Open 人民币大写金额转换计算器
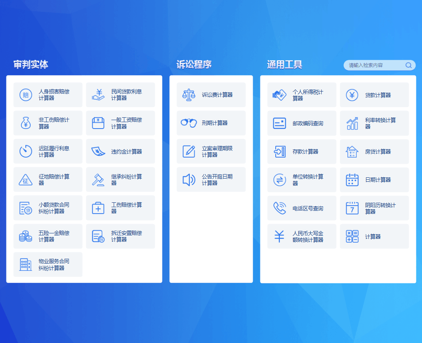The width and height of the screenshot is (422, 343). tap(302, 237)
